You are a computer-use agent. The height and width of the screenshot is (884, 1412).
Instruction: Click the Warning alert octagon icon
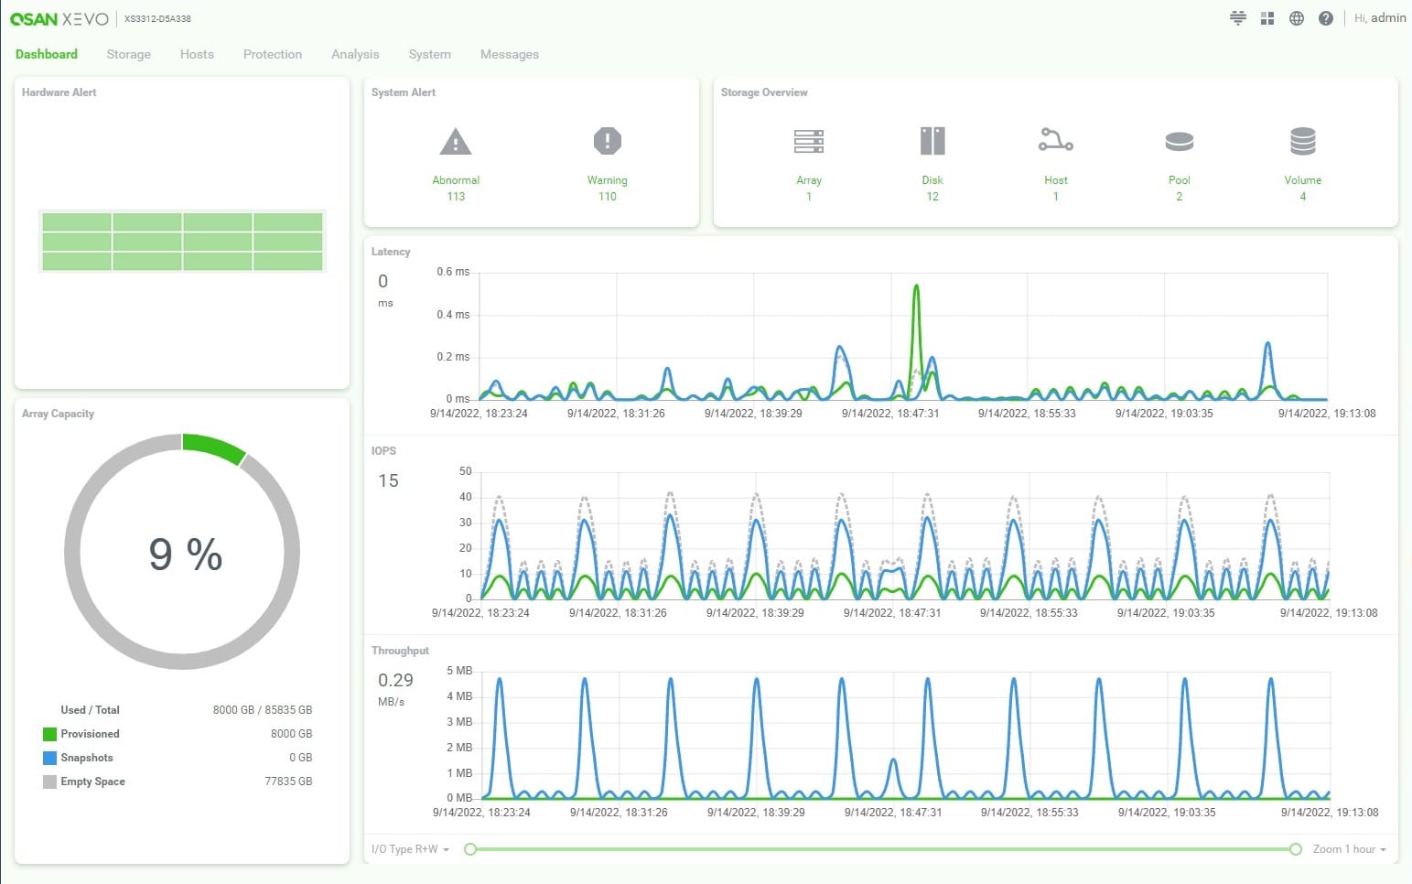point(607,141)
